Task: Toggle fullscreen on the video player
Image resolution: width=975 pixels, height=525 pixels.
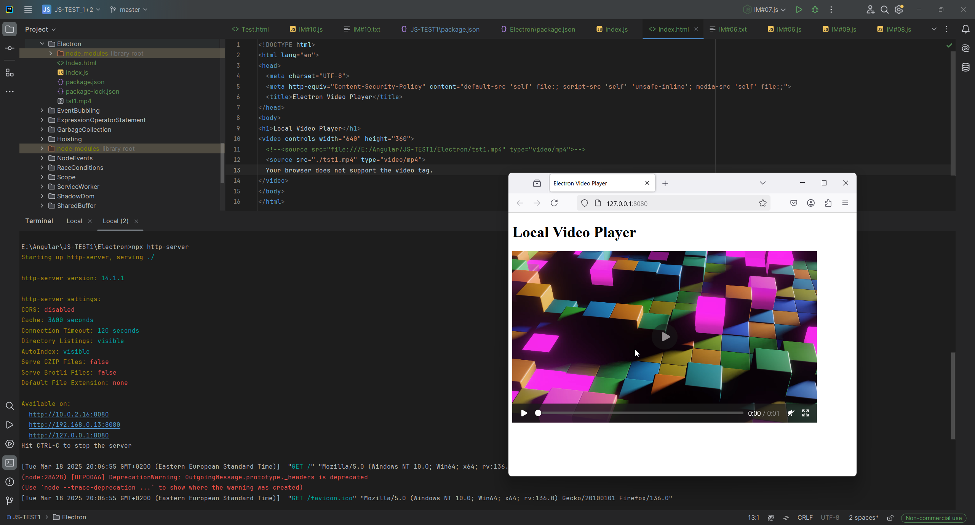Action: click(806, 413)
